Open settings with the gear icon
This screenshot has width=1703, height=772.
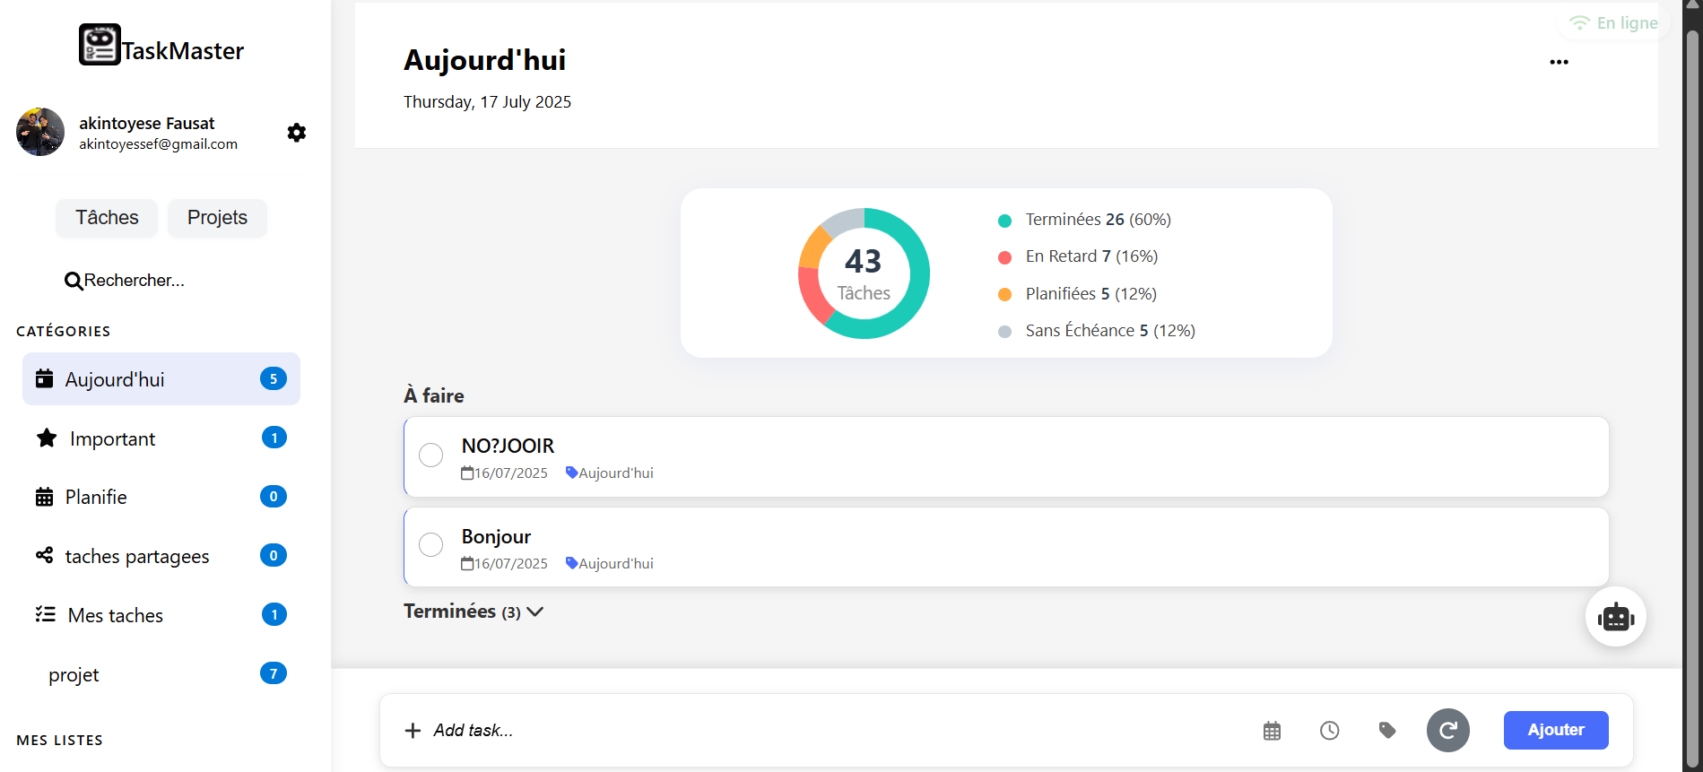tap(297, 133)
